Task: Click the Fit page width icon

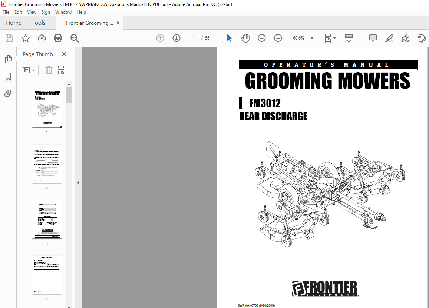Action: (328, 38)
